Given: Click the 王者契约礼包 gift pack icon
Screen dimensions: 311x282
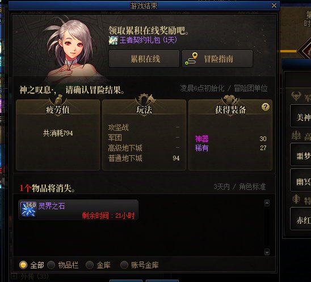Looking at the screenshot, I should point(114,40).
